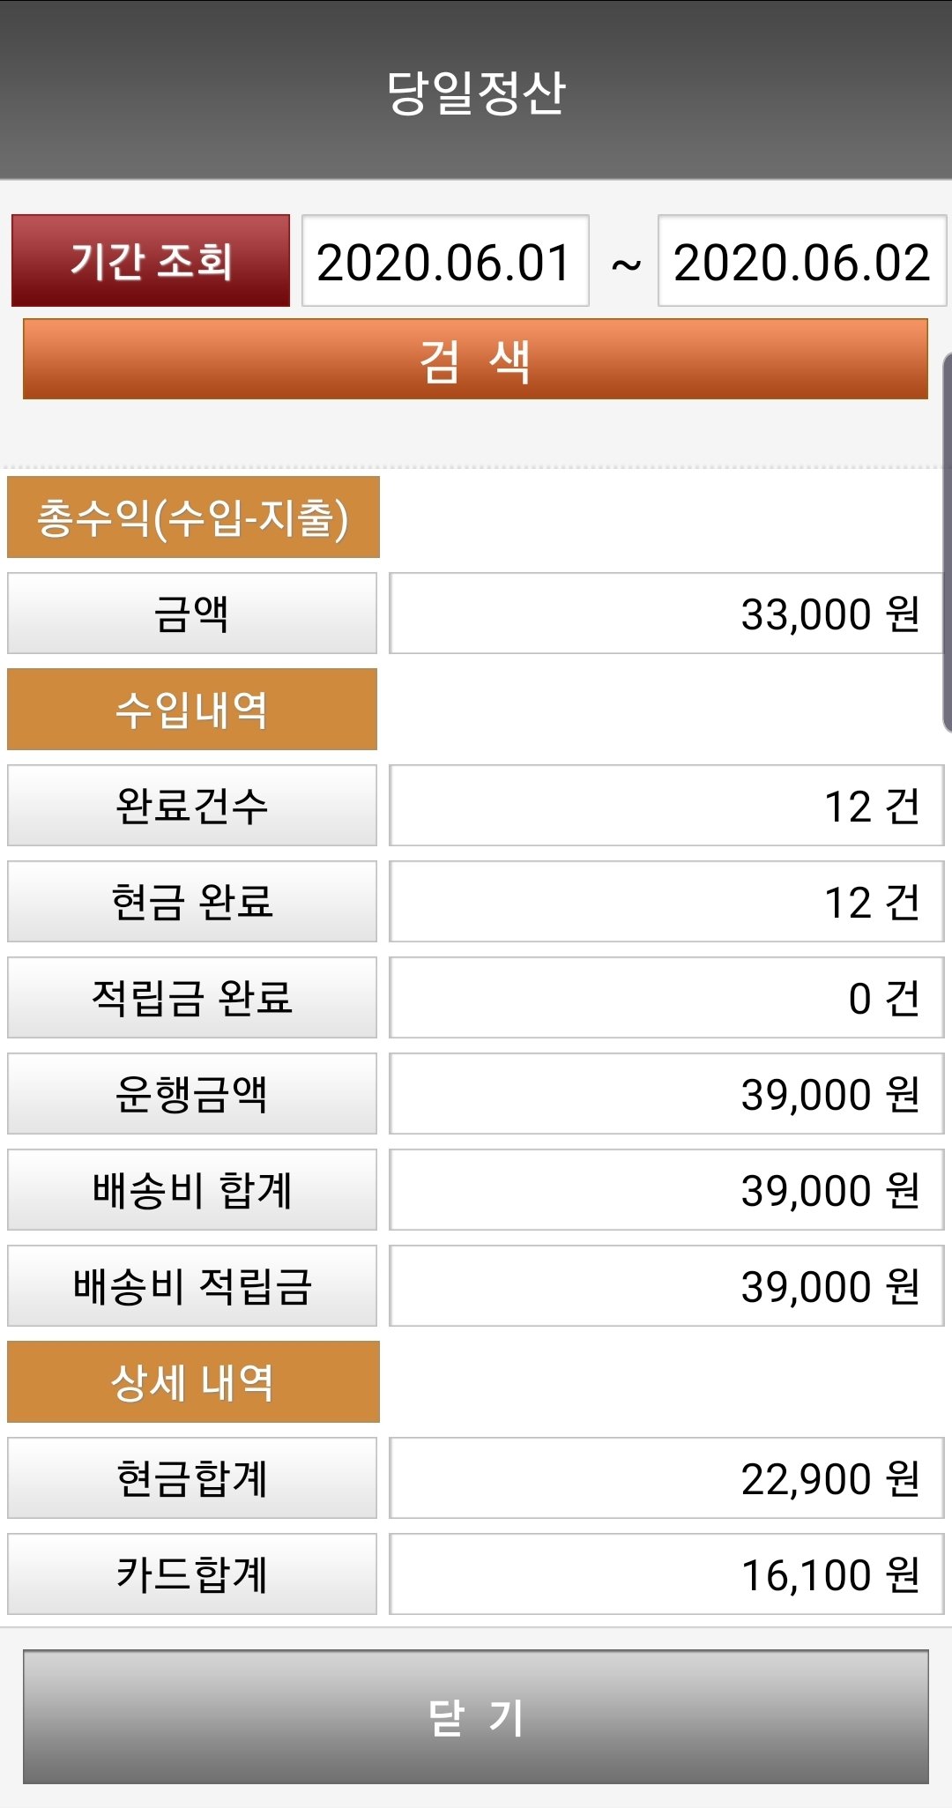Tap the 금액 label cell
Screen dimensions: 952x1808
click(192, 614)
